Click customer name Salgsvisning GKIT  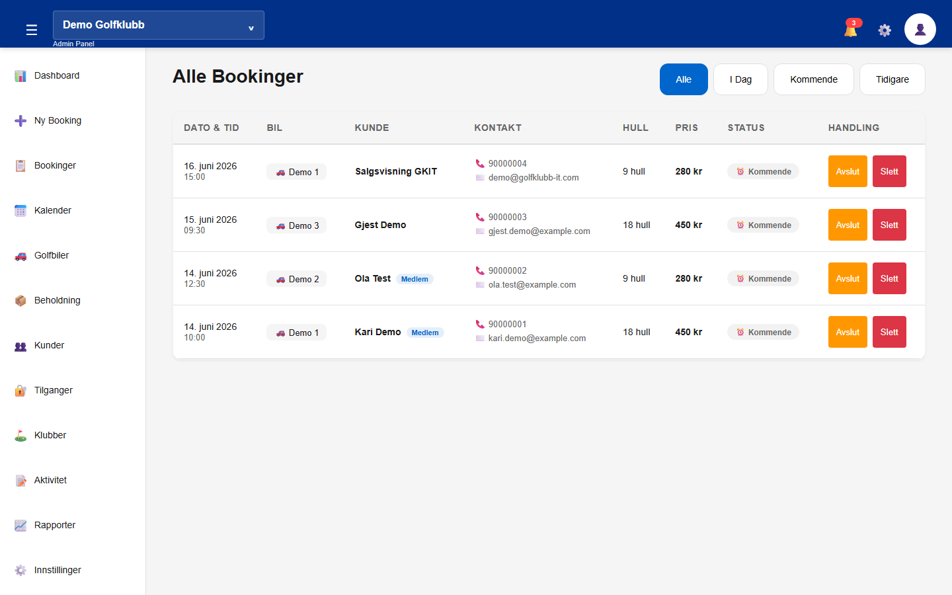pyautogui.click(x=396, y=171)
